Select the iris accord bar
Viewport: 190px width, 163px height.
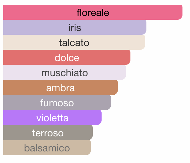[x=75, y=27]
